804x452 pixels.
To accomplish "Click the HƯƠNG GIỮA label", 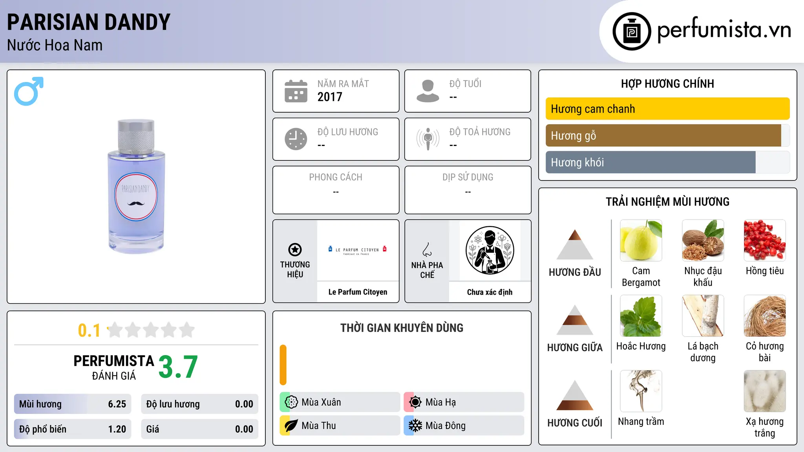I will [575, 348].
